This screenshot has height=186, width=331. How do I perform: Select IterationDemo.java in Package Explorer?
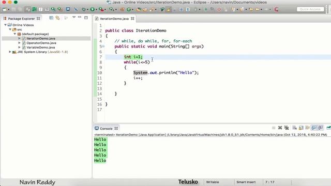(x=41, y=38)
